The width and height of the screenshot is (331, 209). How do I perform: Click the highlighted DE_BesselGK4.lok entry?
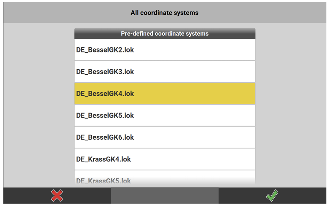point(165,93)
